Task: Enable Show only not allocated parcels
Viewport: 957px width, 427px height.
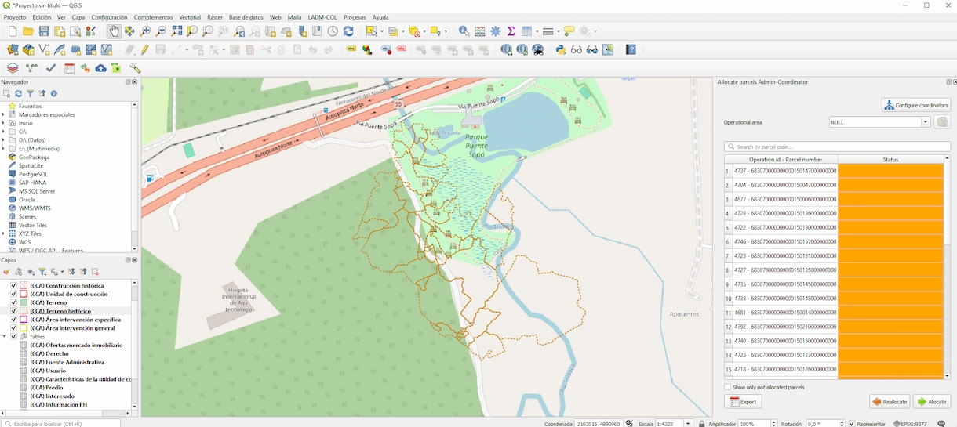Action: [728, 387]
